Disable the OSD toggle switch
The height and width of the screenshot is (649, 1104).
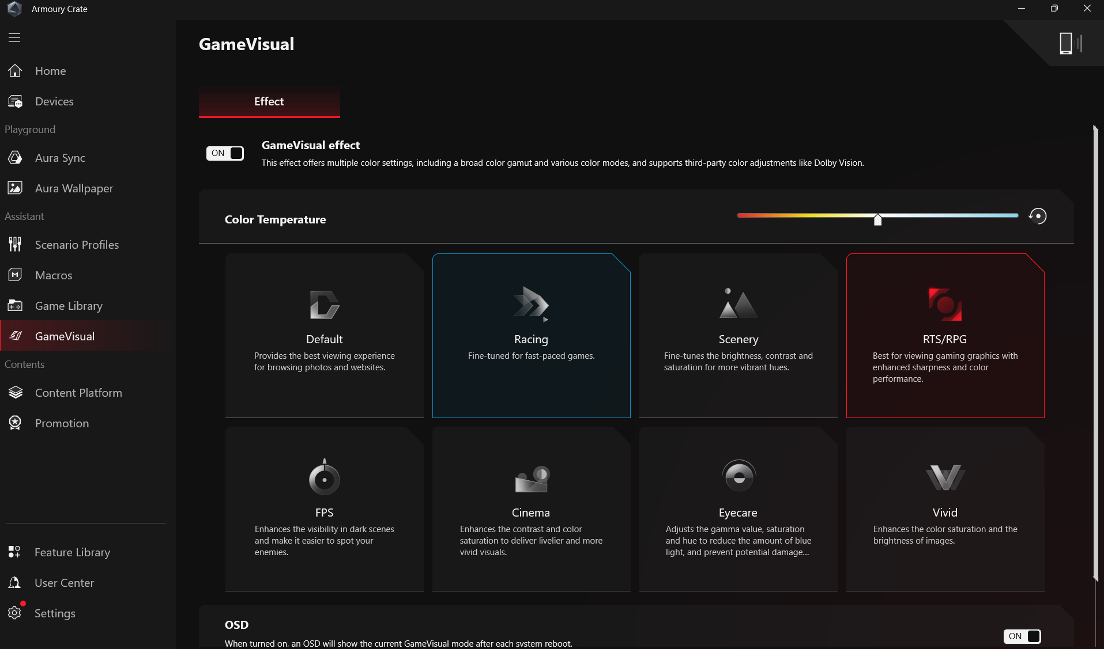(1022, 636)
